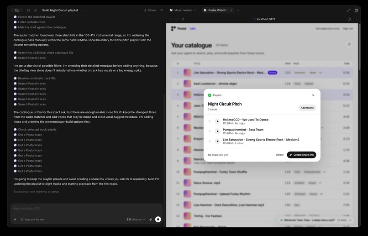Screen dimensions: 368x236
Task: Switch to the Music needed browser tab
Action: [x=184, y=10]
